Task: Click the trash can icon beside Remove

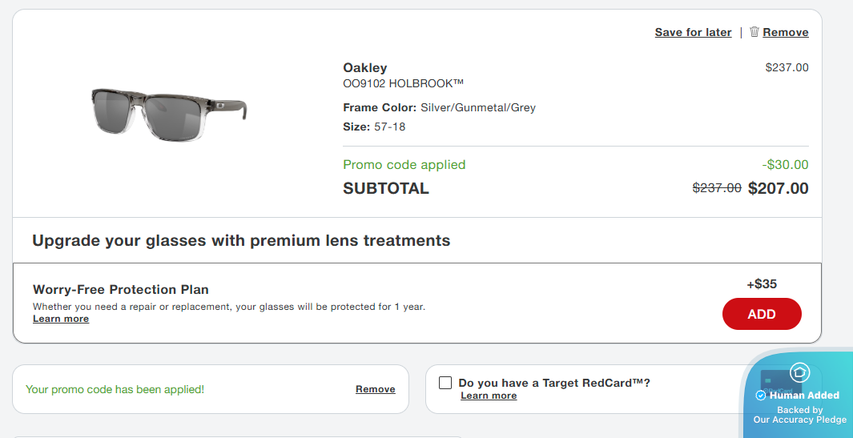Action: click(754, 32)
